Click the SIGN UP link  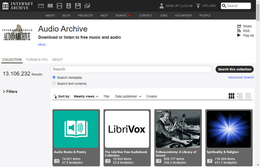point(172,6)
